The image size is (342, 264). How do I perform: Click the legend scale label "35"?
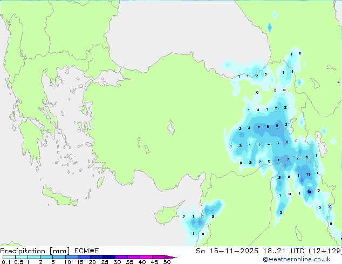coord(129,262)
